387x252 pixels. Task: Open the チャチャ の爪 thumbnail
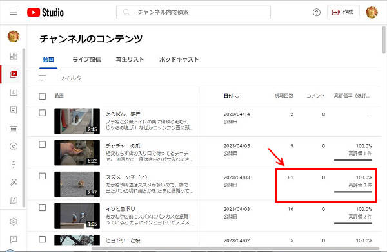tap(77, 152)
